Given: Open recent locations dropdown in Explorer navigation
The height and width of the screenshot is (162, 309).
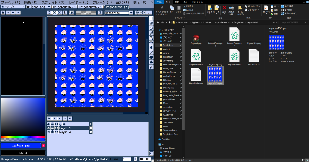Looking at the screenshot, I should [166, 22].
